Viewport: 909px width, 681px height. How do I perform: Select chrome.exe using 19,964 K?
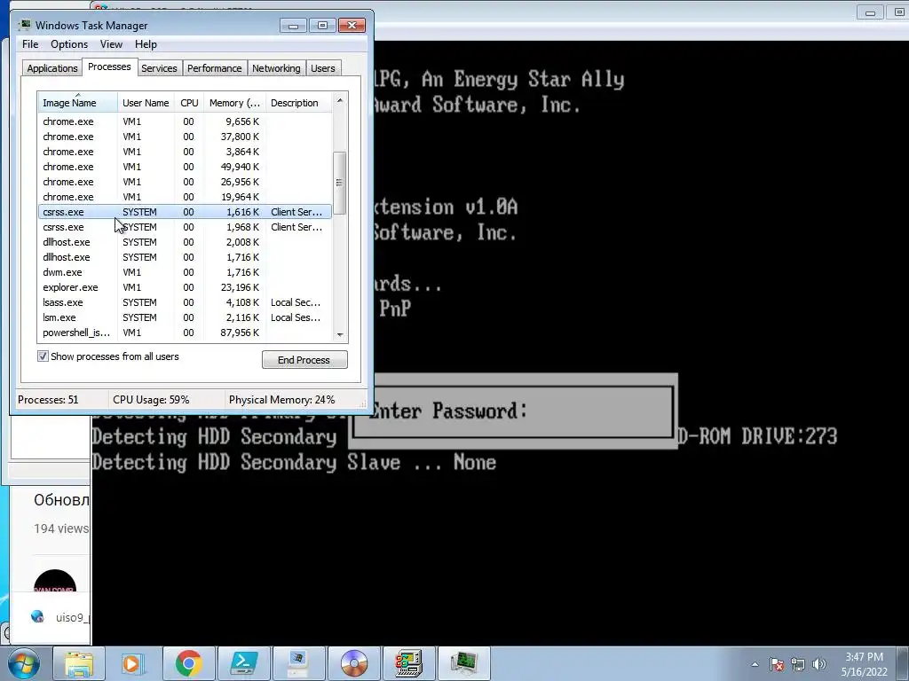coord(185,197)
